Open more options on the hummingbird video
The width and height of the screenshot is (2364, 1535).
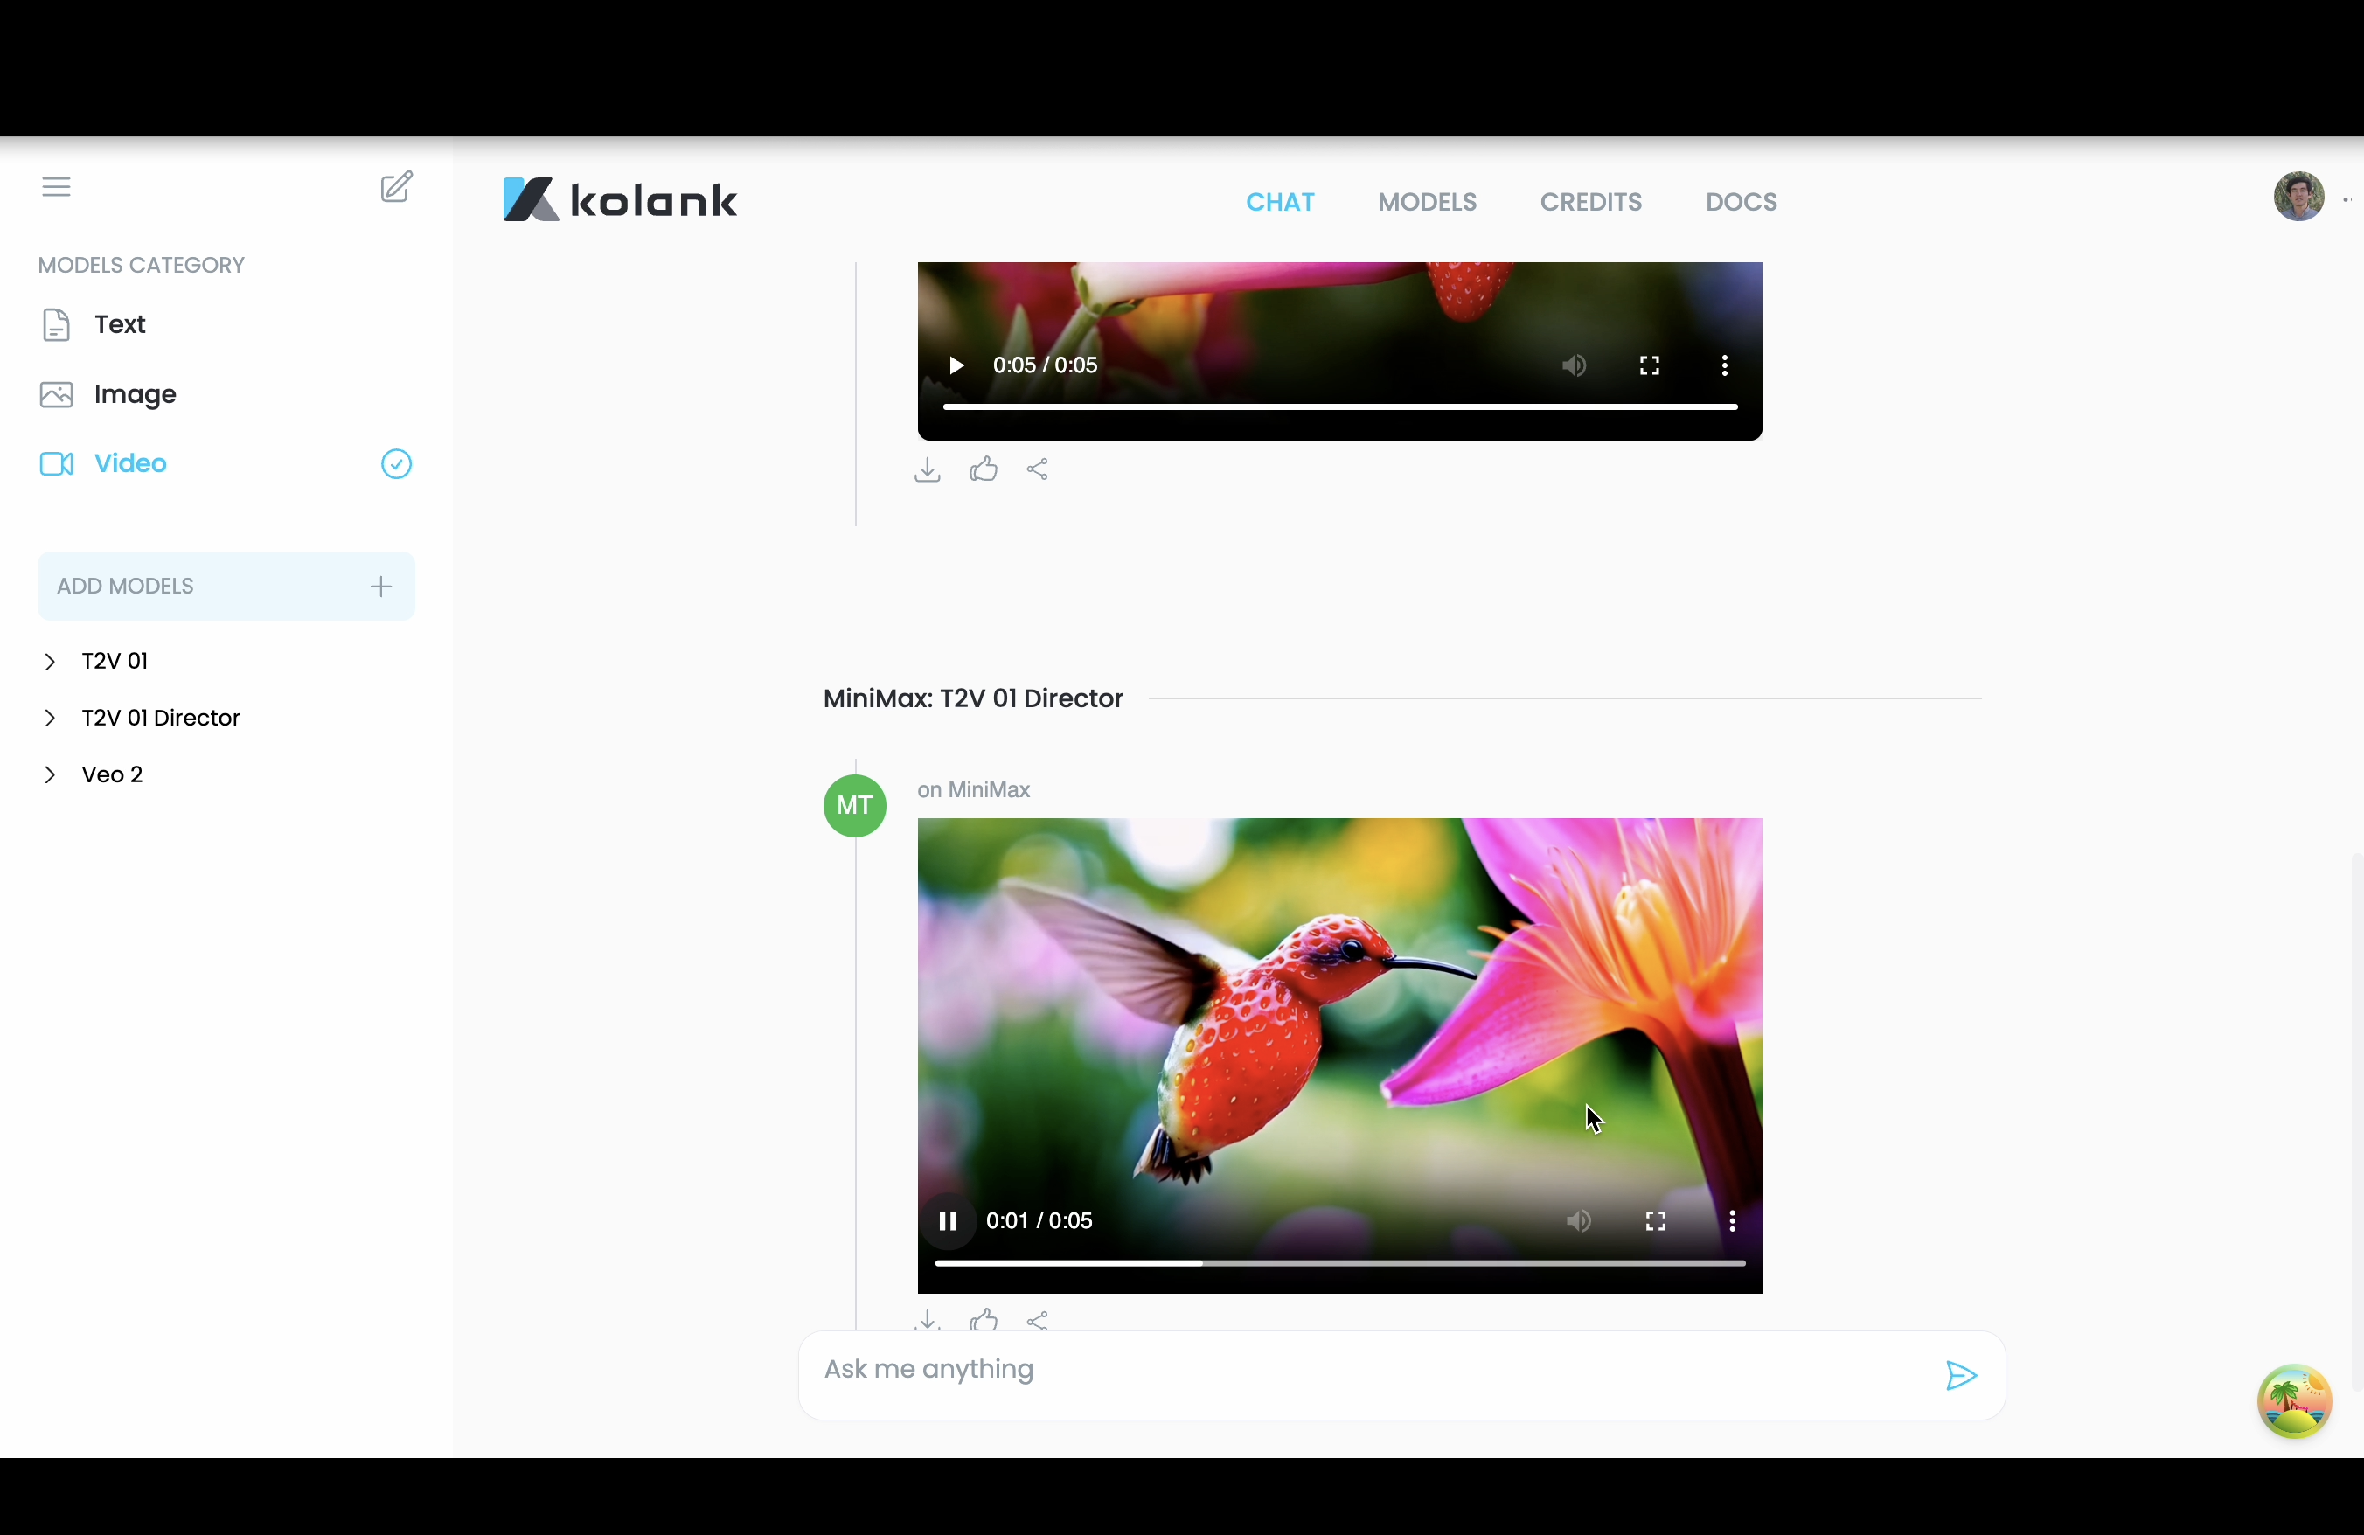[x=1731, y=1221]
